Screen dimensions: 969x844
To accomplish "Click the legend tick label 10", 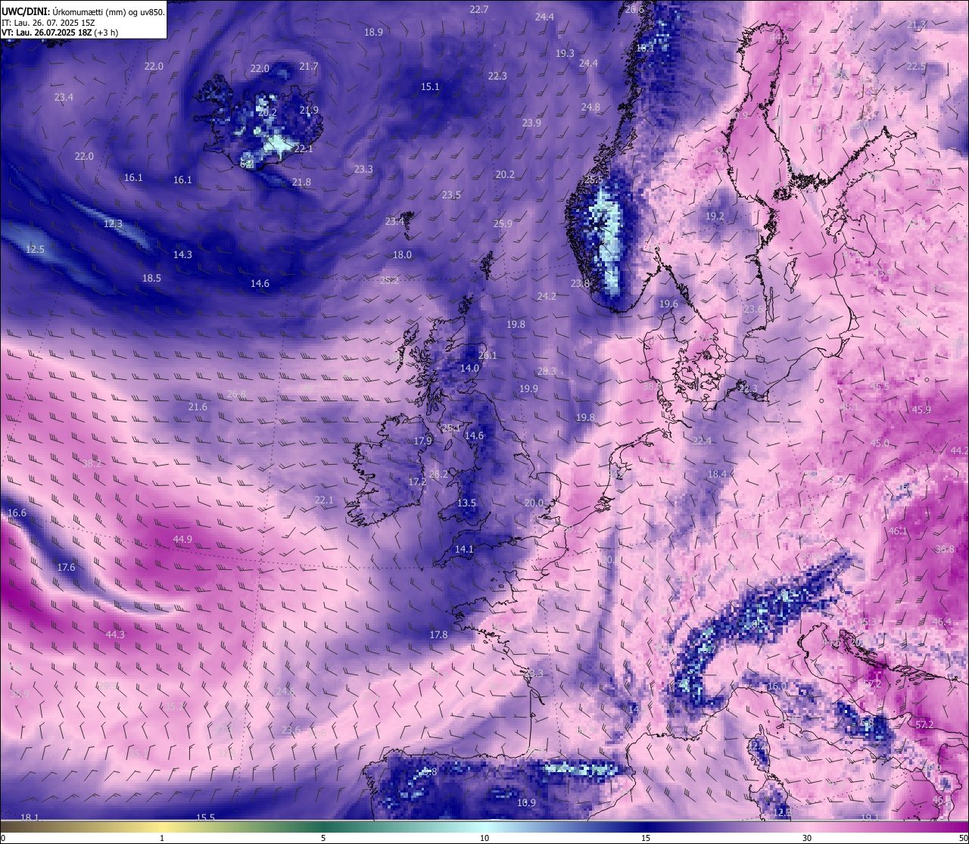I will pyautogui.click(x=484, y=838).
